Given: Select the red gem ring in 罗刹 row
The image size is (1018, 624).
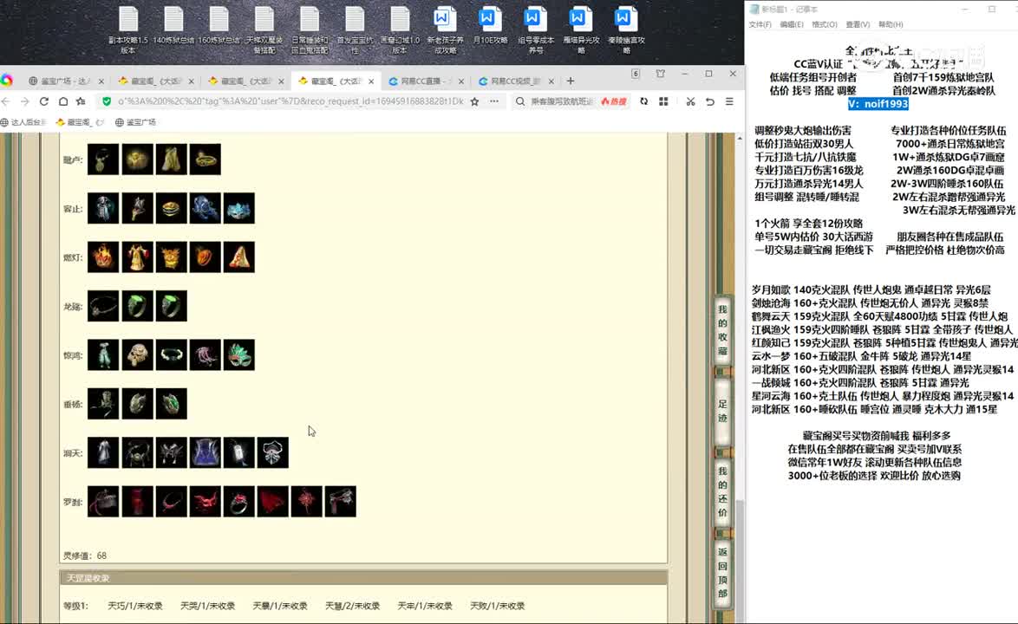Looking at the screenshot, I should (x=239, y=502).
